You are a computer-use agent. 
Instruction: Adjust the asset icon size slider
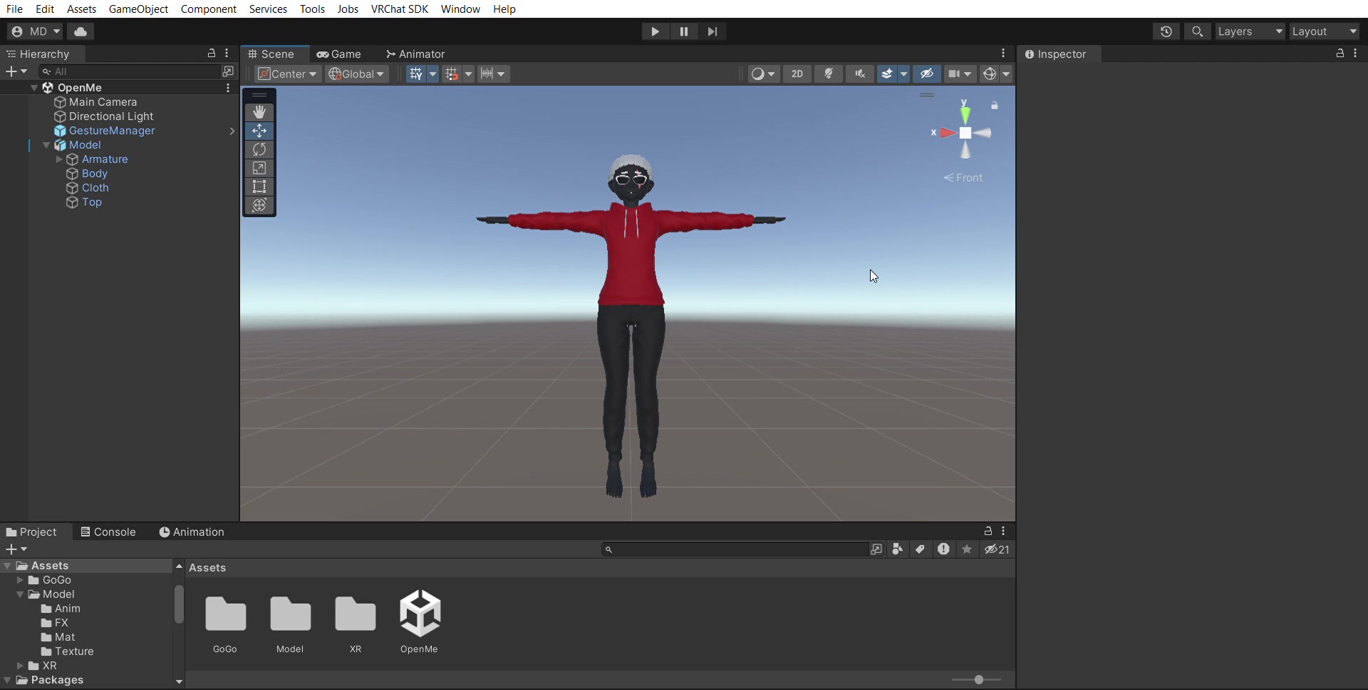click(977, 680)
